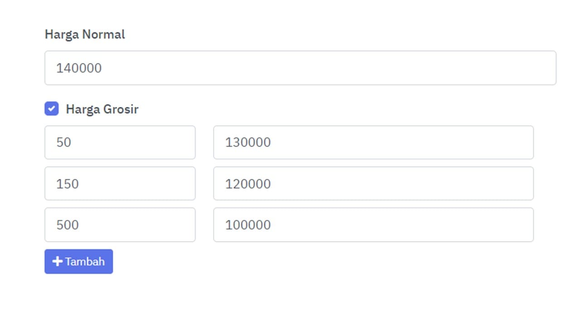The height and width of the screenshot is (326, 580).
Task: Toggle the blue Harga Grosir checkbox
Action: coord(52,109)
